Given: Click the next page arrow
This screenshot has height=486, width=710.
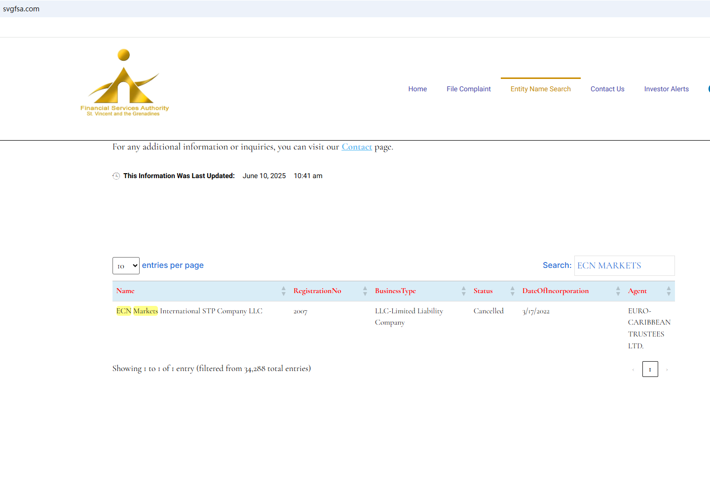Looking at the screenshot, I should pyautogui.click(x=667, y=370).
